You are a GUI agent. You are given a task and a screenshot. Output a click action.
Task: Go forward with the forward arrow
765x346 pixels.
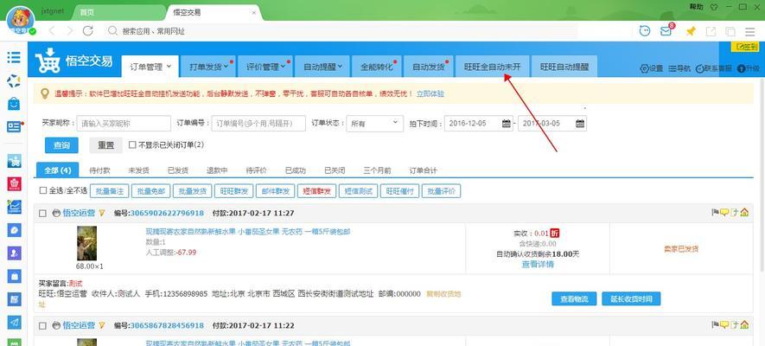point(70,31)
